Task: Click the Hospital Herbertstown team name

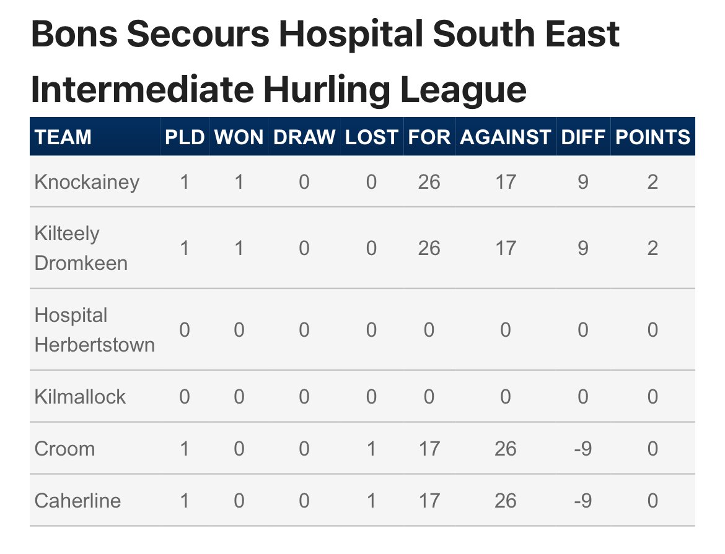Action: coord(94,330)
